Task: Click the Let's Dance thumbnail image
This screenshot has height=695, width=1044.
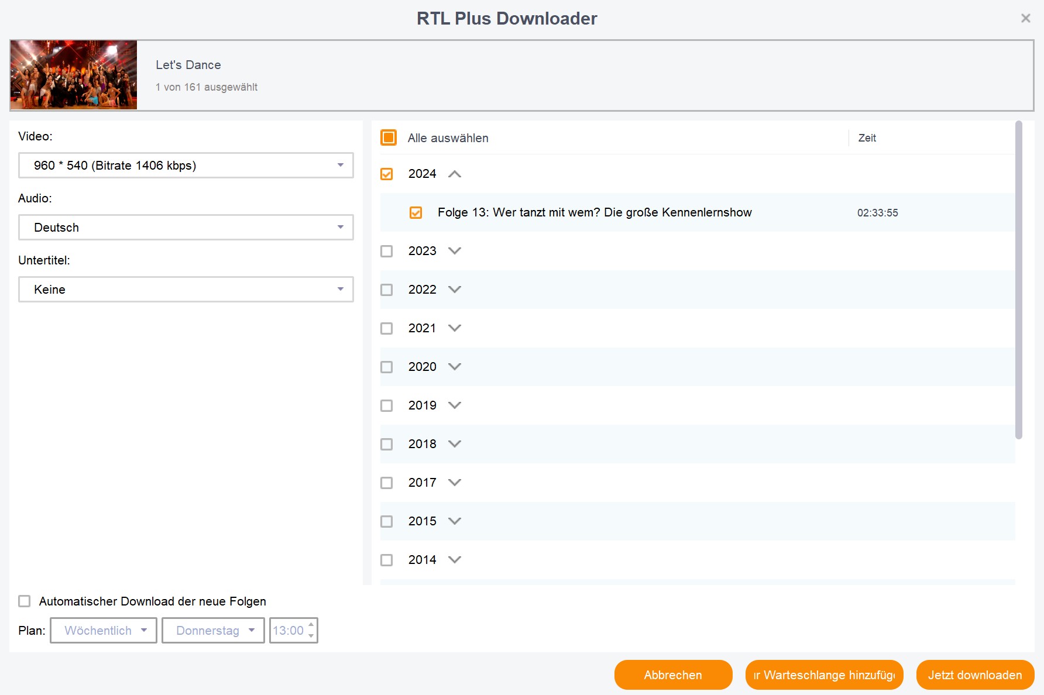Action: pos(74,75)
